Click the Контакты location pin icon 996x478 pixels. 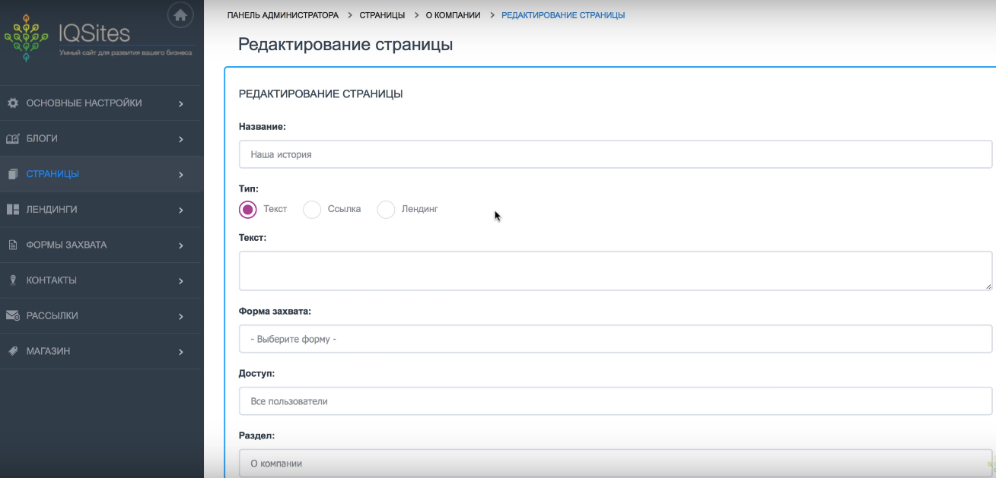coord(12,280)
